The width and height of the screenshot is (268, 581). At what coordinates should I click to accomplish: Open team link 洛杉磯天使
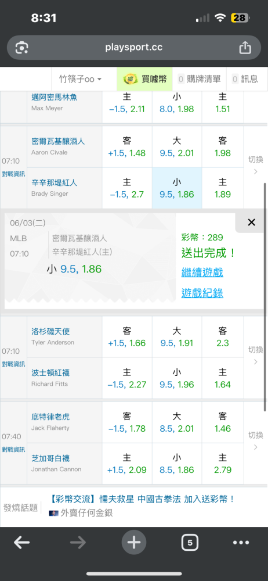point(50,331)
